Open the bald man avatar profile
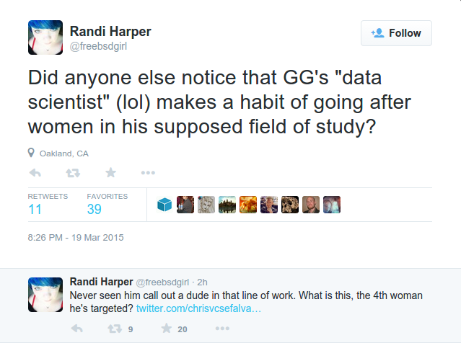The image size is (461, 343). click(x=311, y=205)
